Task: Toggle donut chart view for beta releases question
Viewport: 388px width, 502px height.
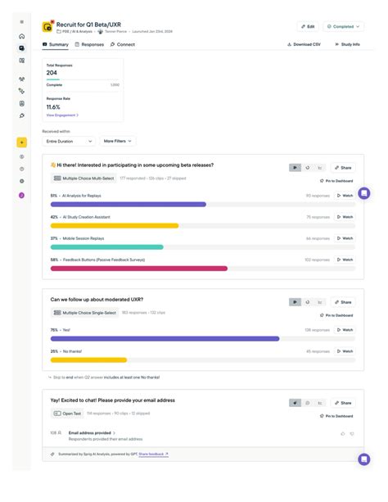Action: click(307, 168)
